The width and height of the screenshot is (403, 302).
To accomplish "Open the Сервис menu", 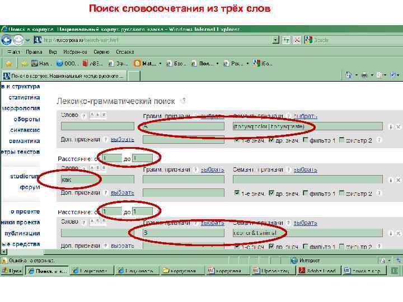I will 101,52.
